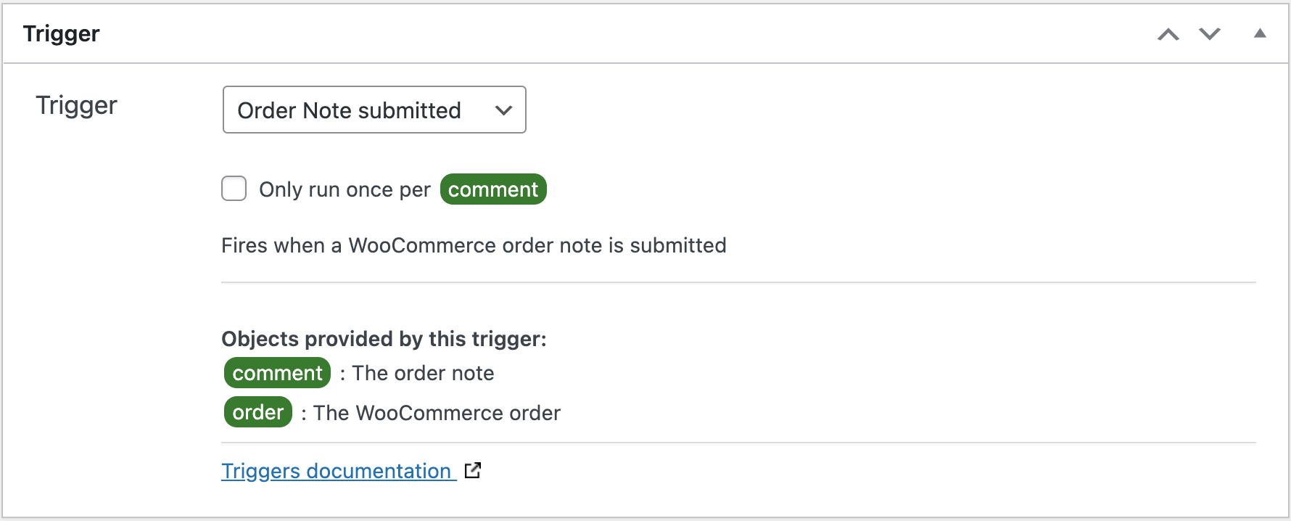Click the "Objects provided by this trigger" heading

coord(384,339)
